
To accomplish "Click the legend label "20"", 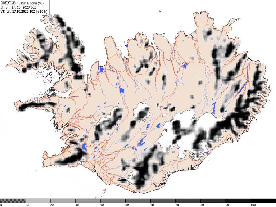I will point(52,205).
